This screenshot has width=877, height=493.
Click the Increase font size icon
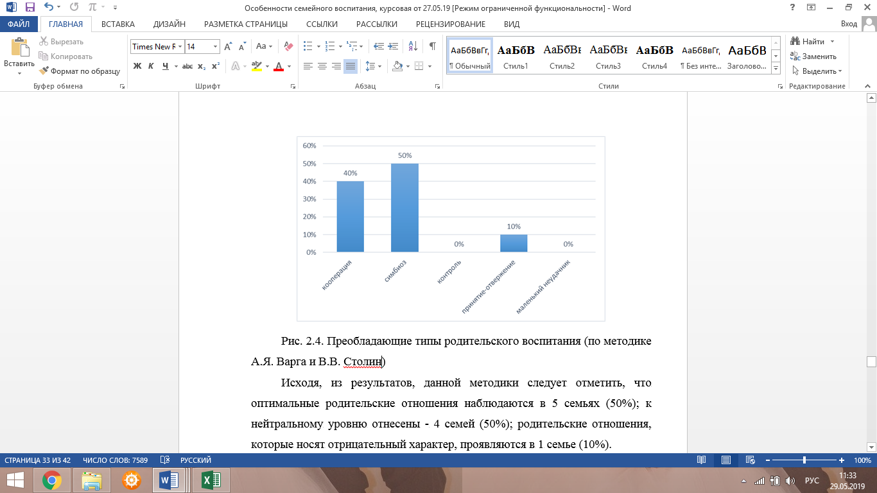point(228,46)
